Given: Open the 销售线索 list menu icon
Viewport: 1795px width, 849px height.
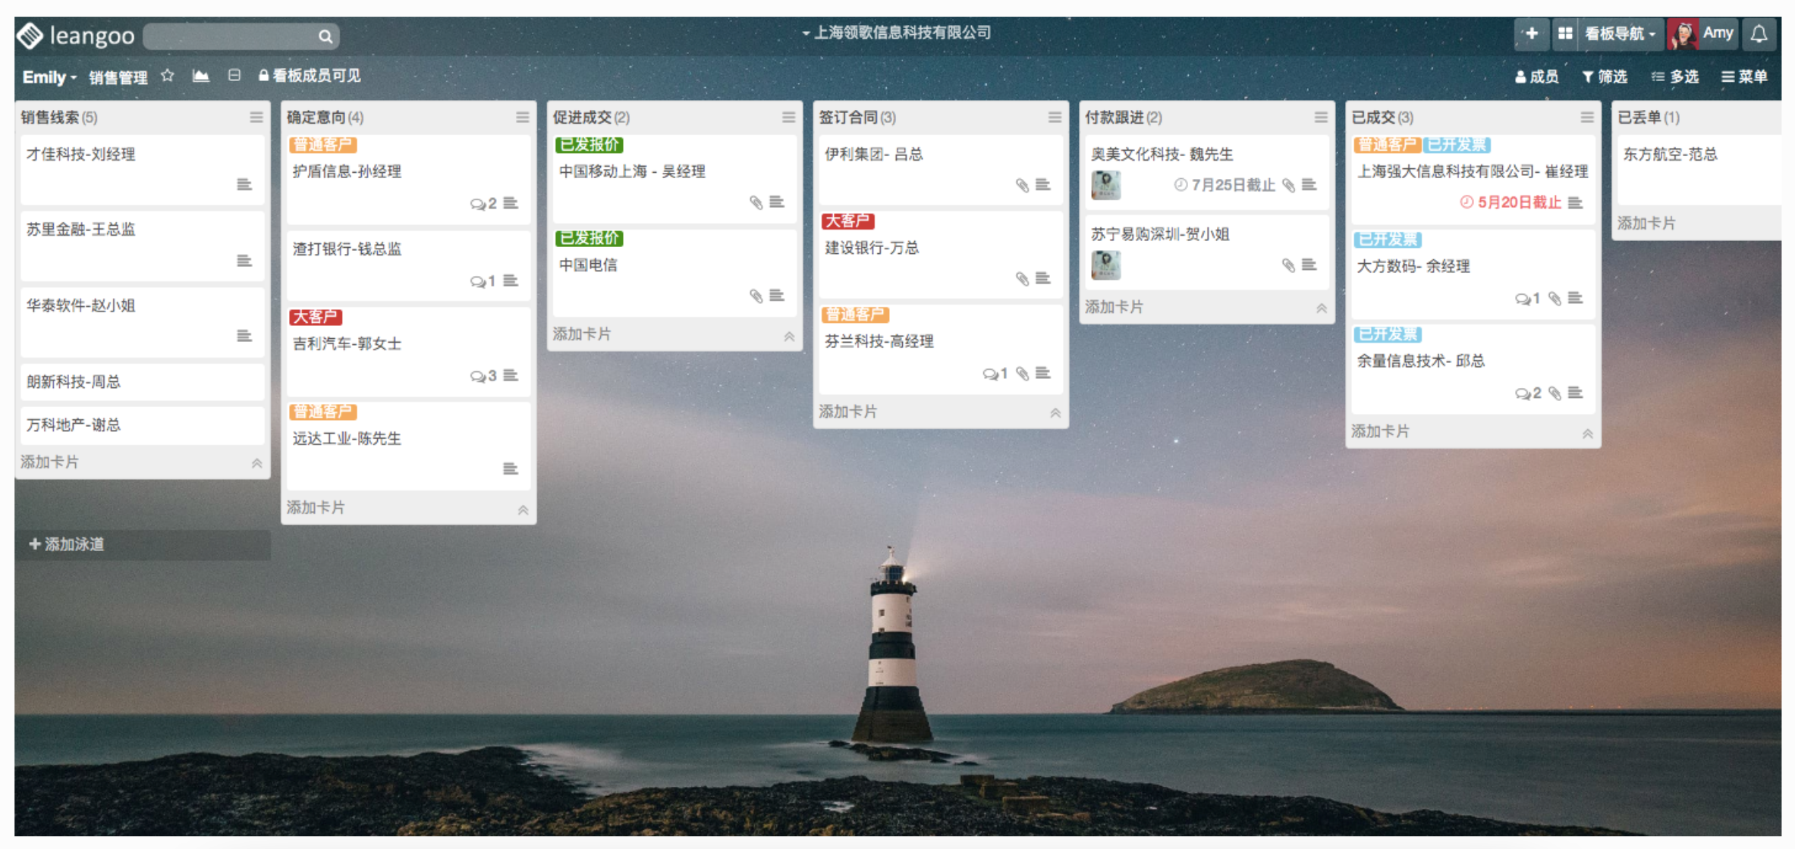Looking at the screenshot, I should coord(256,117).
